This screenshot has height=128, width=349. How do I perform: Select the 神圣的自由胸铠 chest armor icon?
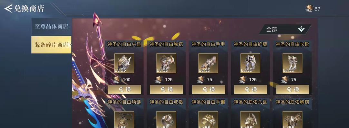[x=166, y=63]
